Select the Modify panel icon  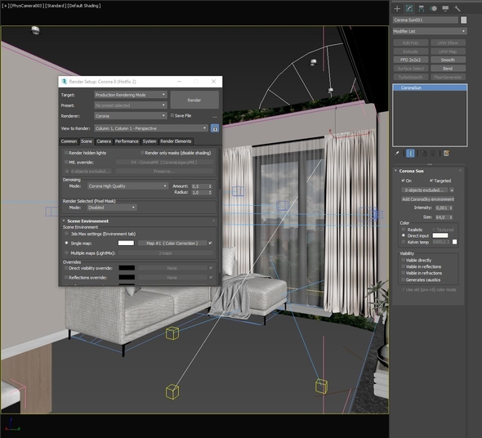(x=409, y=9)
